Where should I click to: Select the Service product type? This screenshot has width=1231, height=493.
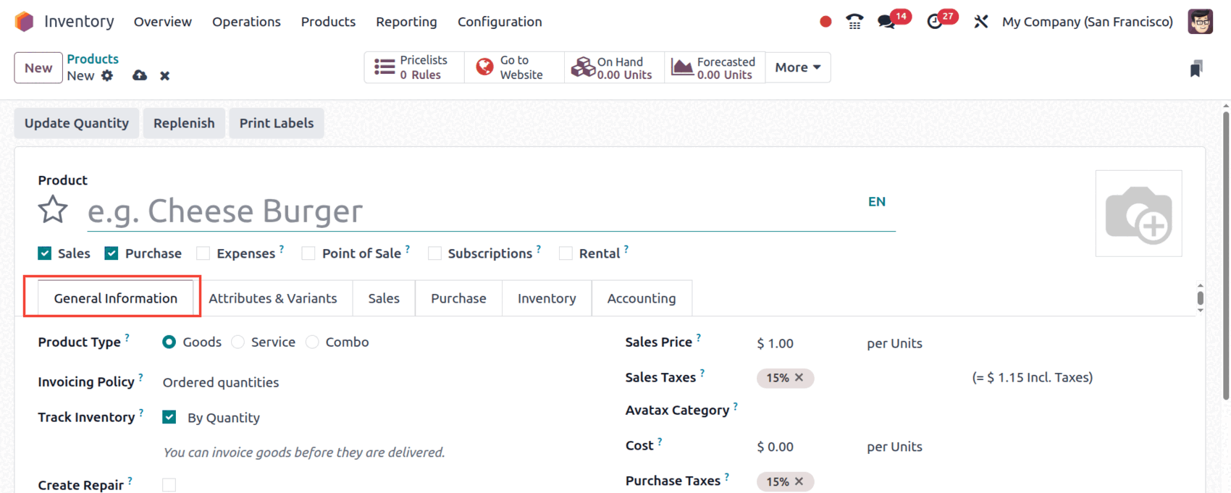[x=238, y=342]
